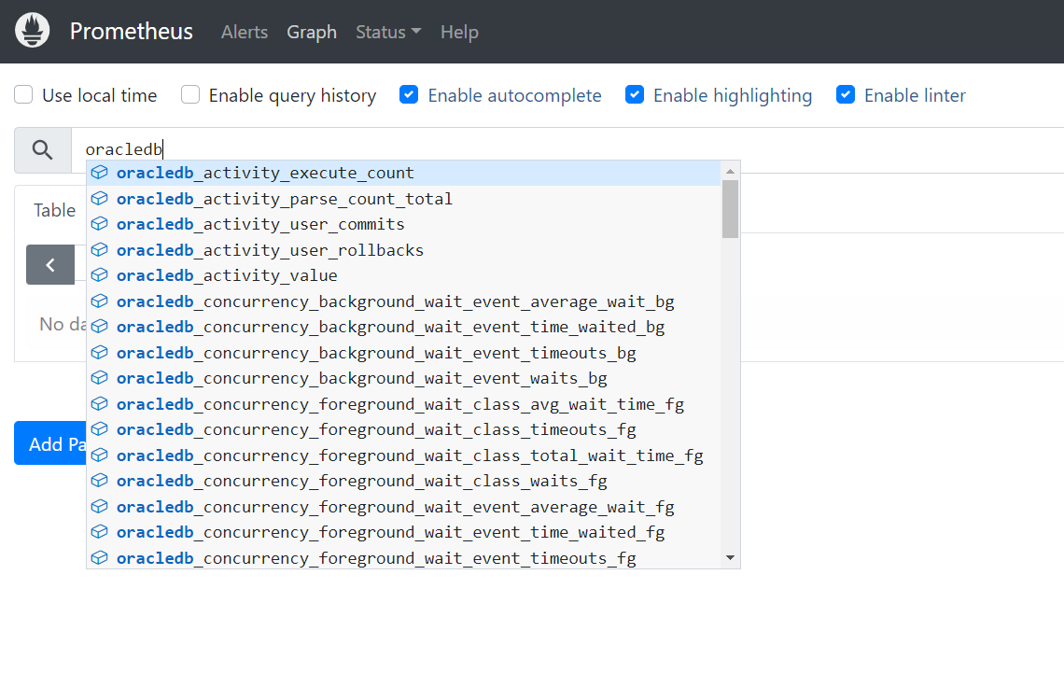Image resolution: width=1064 pixels, height=687 pixels.
Task: Click the magnifying glass search icon
Action: 43,149
